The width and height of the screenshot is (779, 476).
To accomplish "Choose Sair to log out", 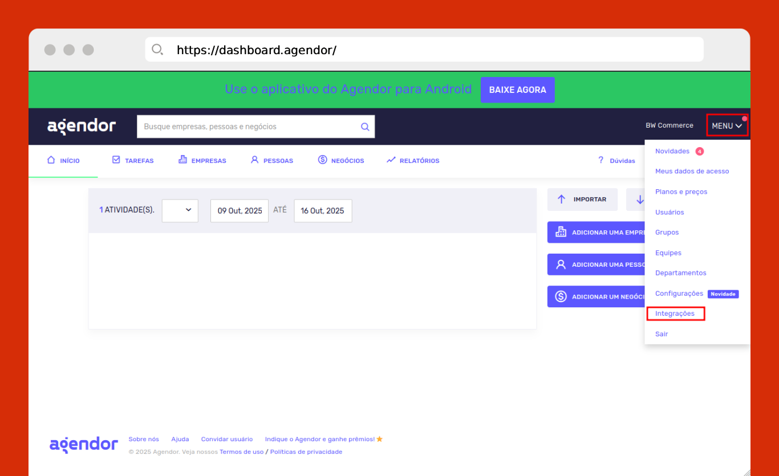I will tap(662, 334).
